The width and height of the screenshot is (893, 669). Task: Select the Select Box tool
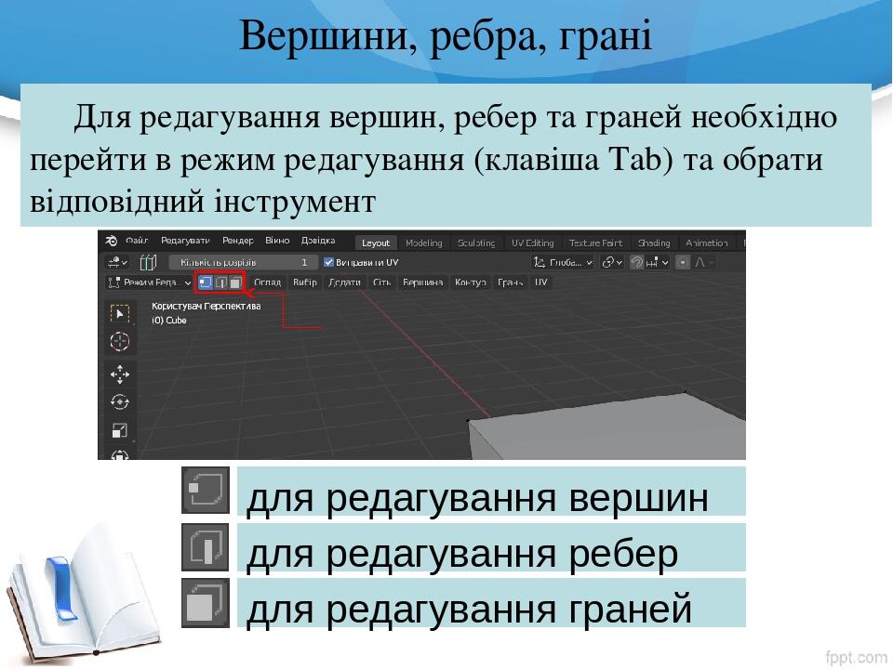(120, 313)
